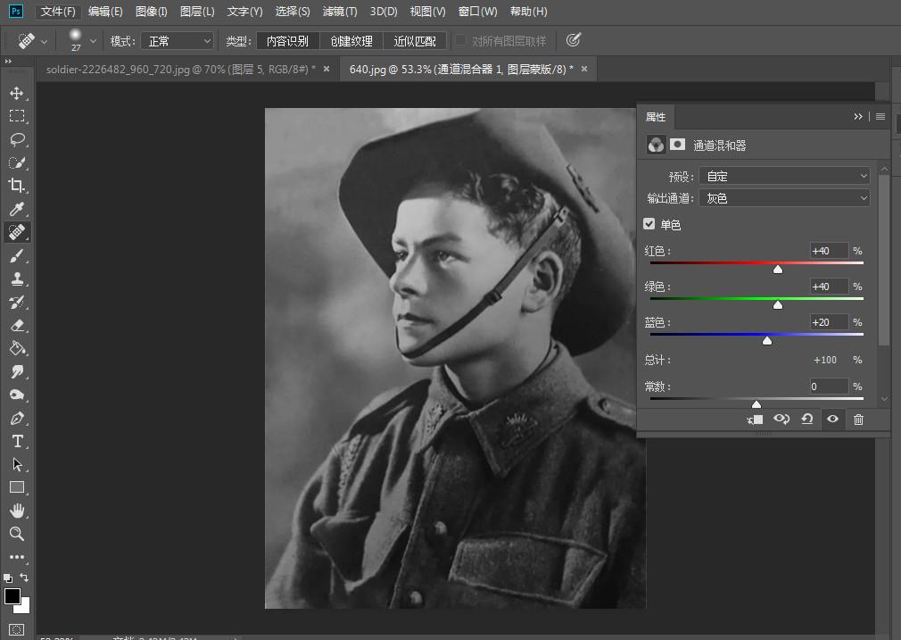Image resolution: width=901 pixels, height=640 pixels.
Task: Switch to the Horizontal Type tool
Action: (18, 441)
